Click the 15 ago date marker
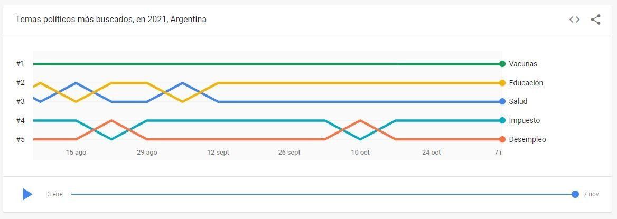The width and height of the screenshot is (617, 219). (x=76, y=153)
